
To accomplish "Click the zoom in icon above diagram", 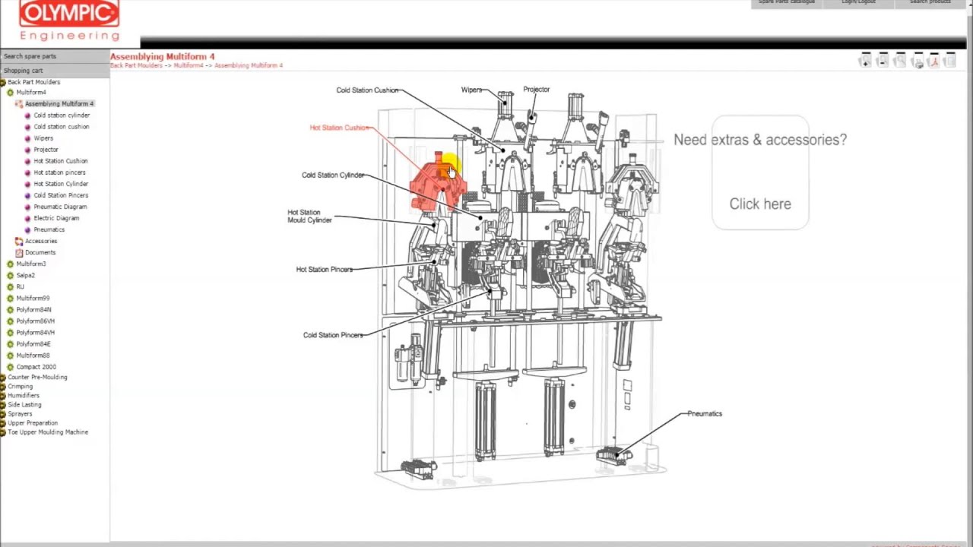I will (865, 62).
